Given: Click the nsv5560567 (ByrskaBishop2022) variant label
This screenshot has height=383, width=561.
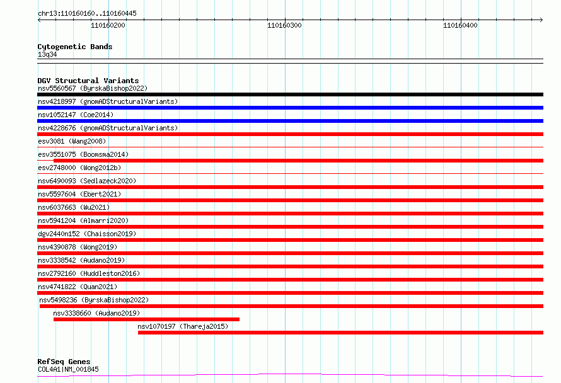Looking at the screenshot, I should (x=93, y=88).
